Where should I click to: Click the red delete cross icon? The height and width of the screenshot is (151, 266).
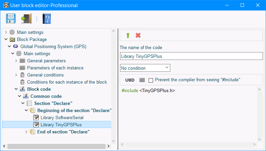tap(138, 35)
